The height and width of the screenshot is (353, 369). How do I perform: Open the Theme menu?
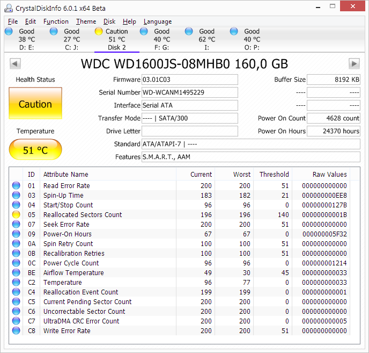[86, 21]
